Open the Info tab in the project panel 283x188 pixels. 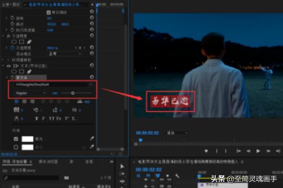[x=89, y=161]
